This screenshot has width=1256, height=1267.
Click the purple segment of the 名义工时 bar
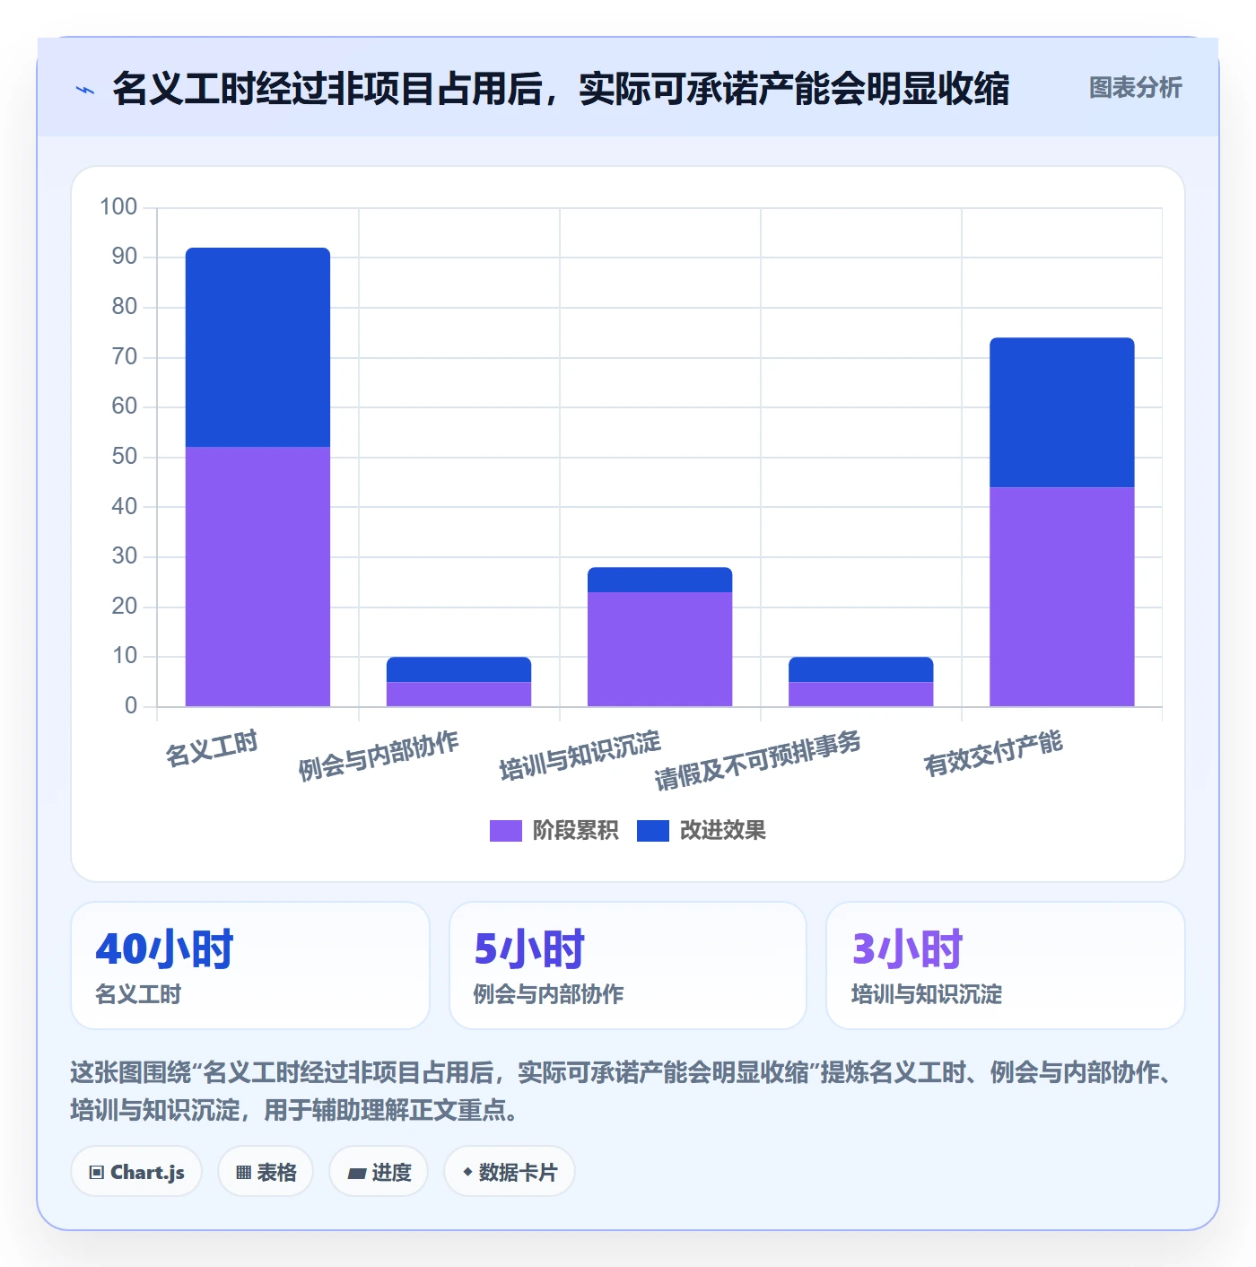[x=257, y=576]
